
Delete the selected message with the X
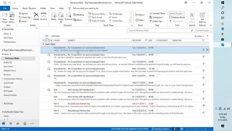(x=207, y=50)
